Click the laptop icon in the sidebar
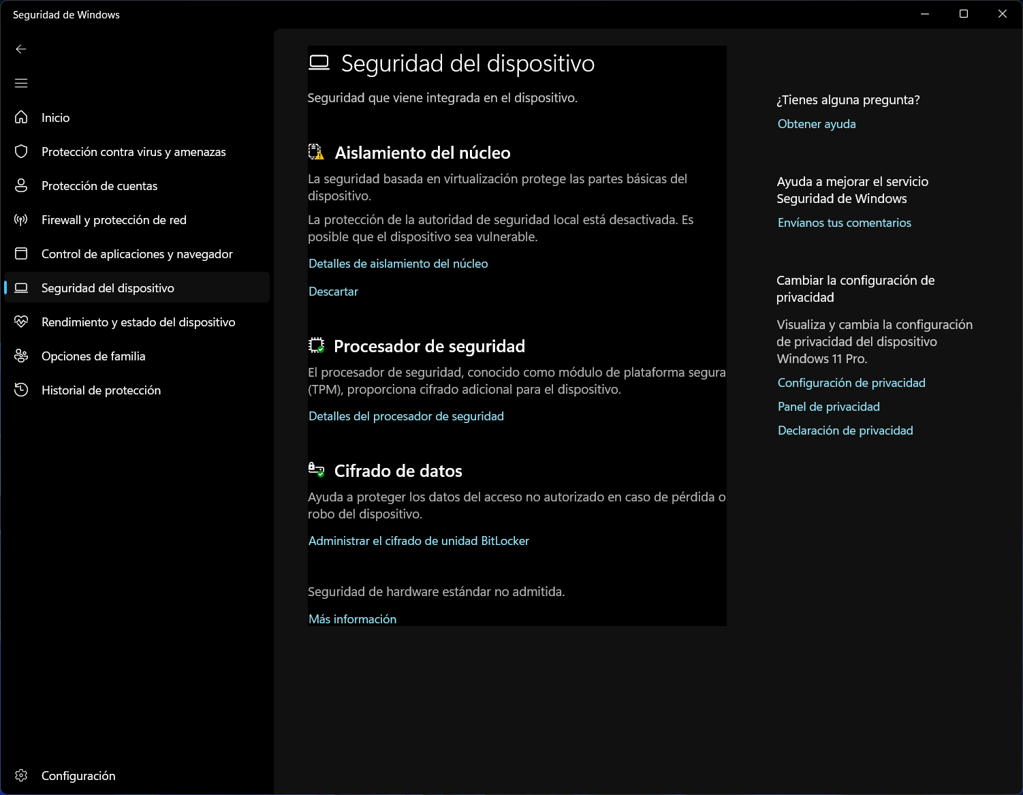1023x795 pixels. 21,287
